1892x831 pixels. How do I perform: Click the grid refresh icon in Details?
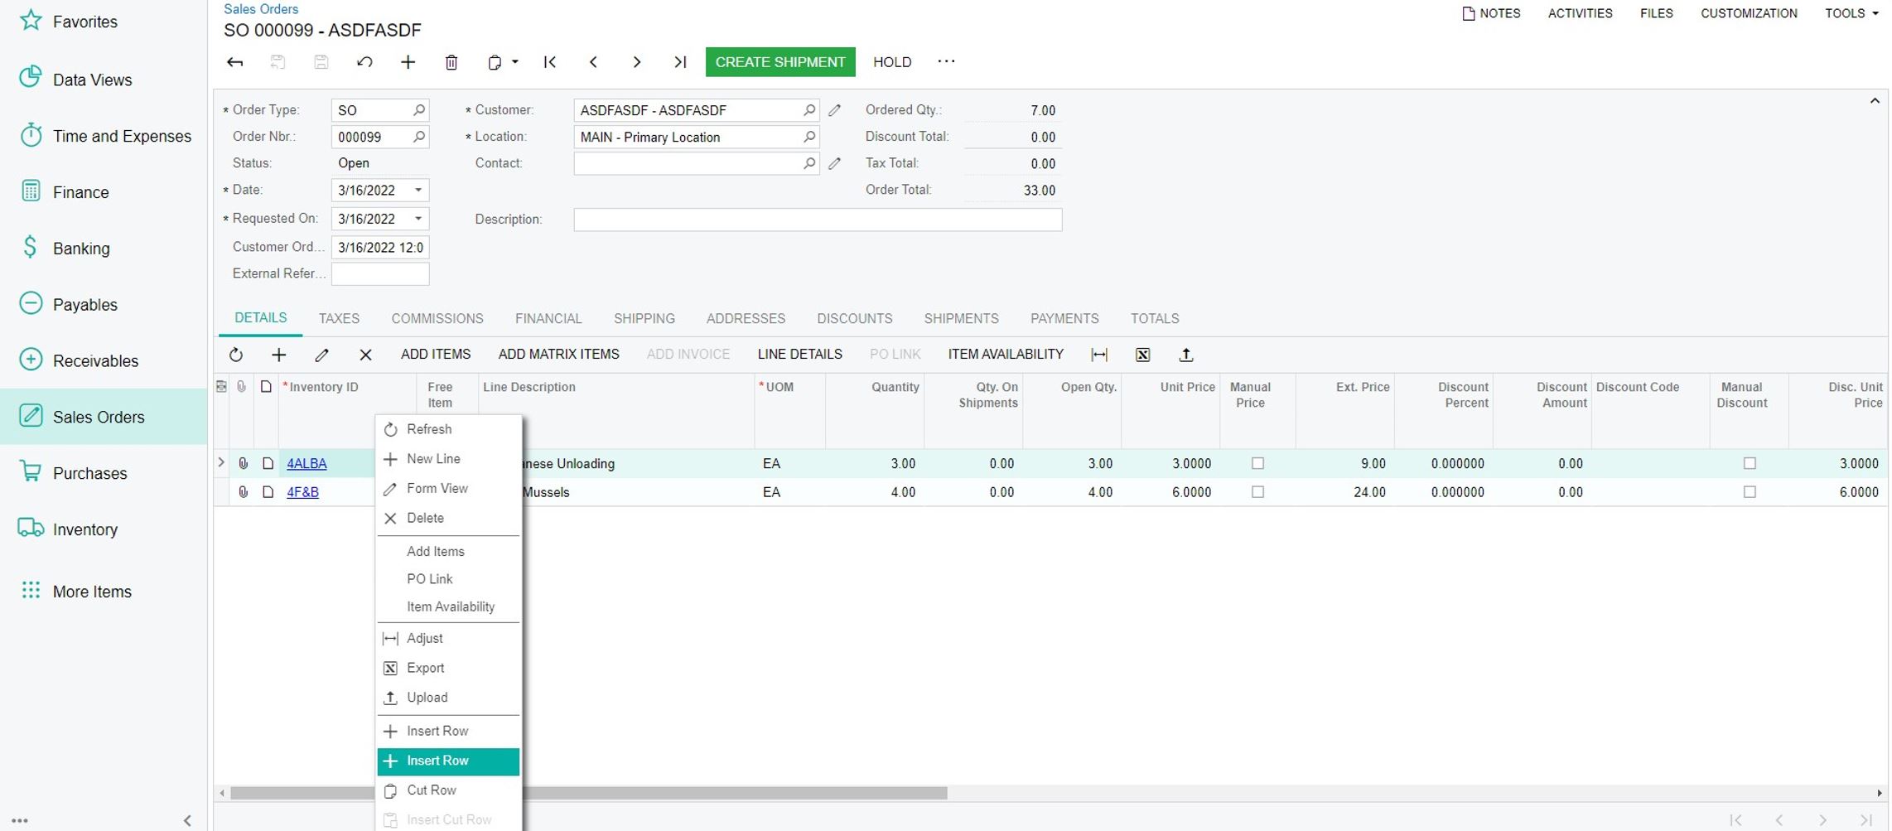coord(236,355)
